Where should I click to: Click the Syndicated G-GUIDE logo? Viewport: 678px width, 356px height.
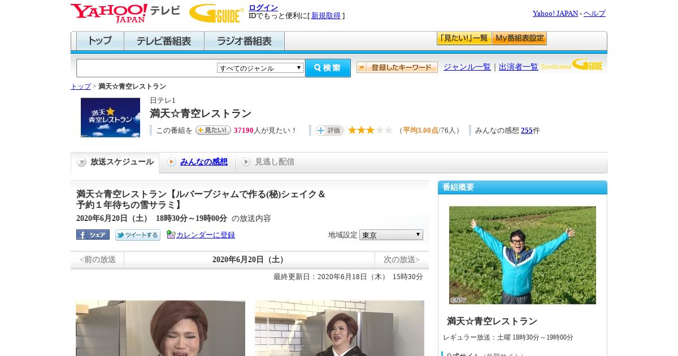point(572,65)
